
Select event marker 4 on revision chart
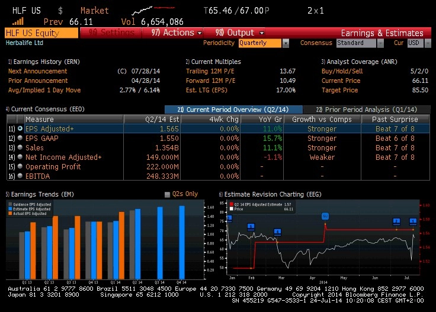[x=277, y=231]
